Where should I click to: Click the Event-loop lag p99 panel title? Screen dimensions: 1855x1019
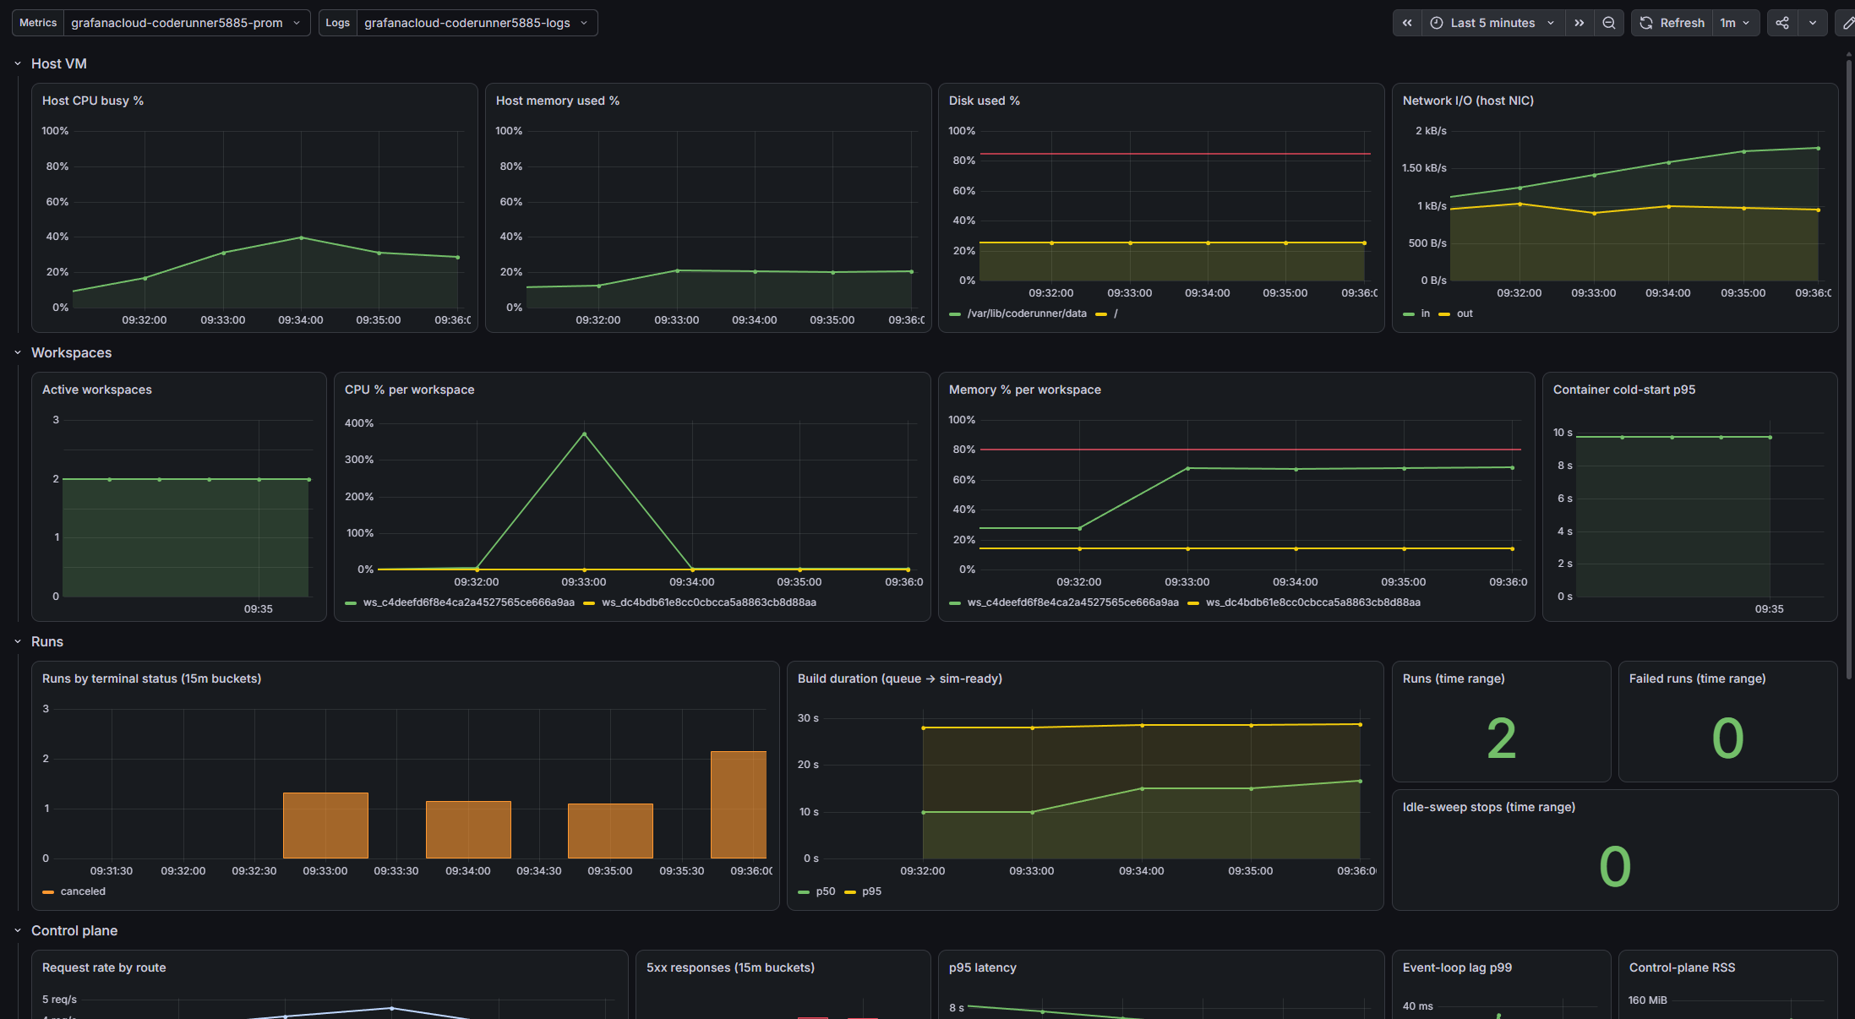1458,967
